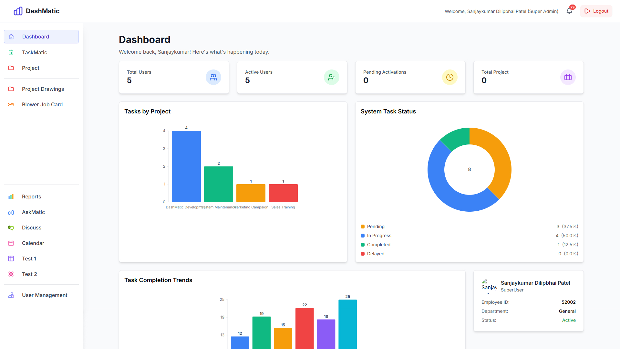Click the Reports bar chart icon
This screenshot has width=620, height=349.
coord(11,196)
